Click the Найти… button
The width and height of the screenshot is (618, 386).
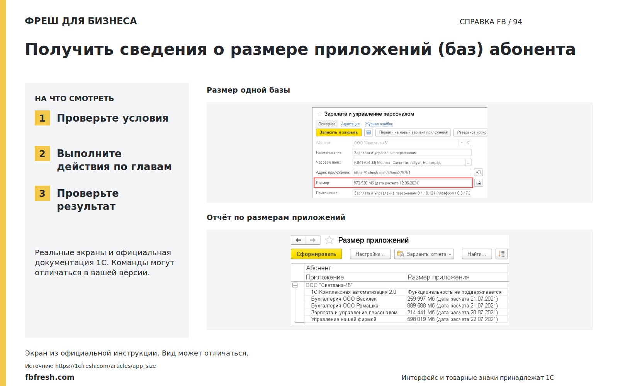[477, 254]
